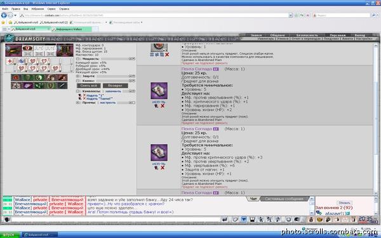Open the address bar dropdown arrow
This screenshot has height=238, width=381.
pos(290,15)
